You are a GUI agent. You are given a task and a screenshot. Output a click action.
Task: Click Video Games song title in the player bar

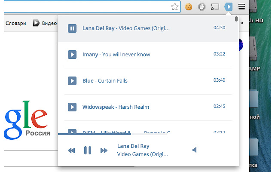click(x=143, y=154)
